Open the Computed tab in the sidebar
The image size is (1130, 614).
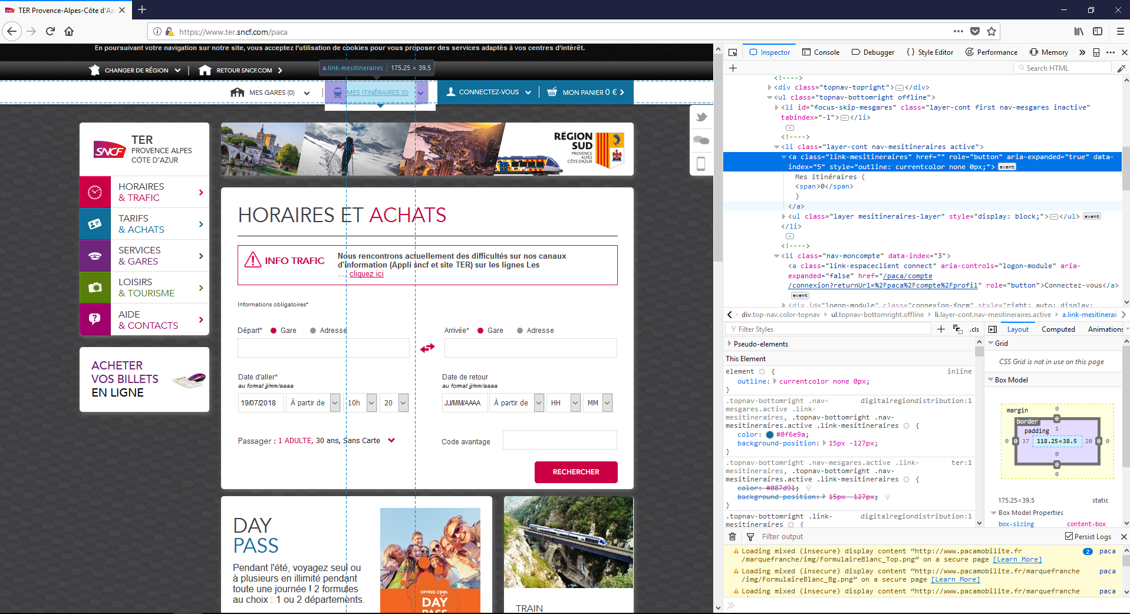coord(1058,329)
